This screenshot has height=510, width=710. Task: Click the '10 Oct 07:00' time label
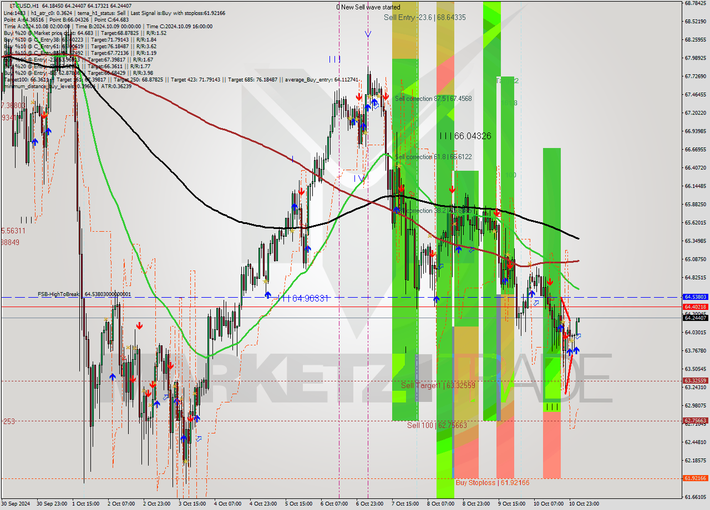549,504
